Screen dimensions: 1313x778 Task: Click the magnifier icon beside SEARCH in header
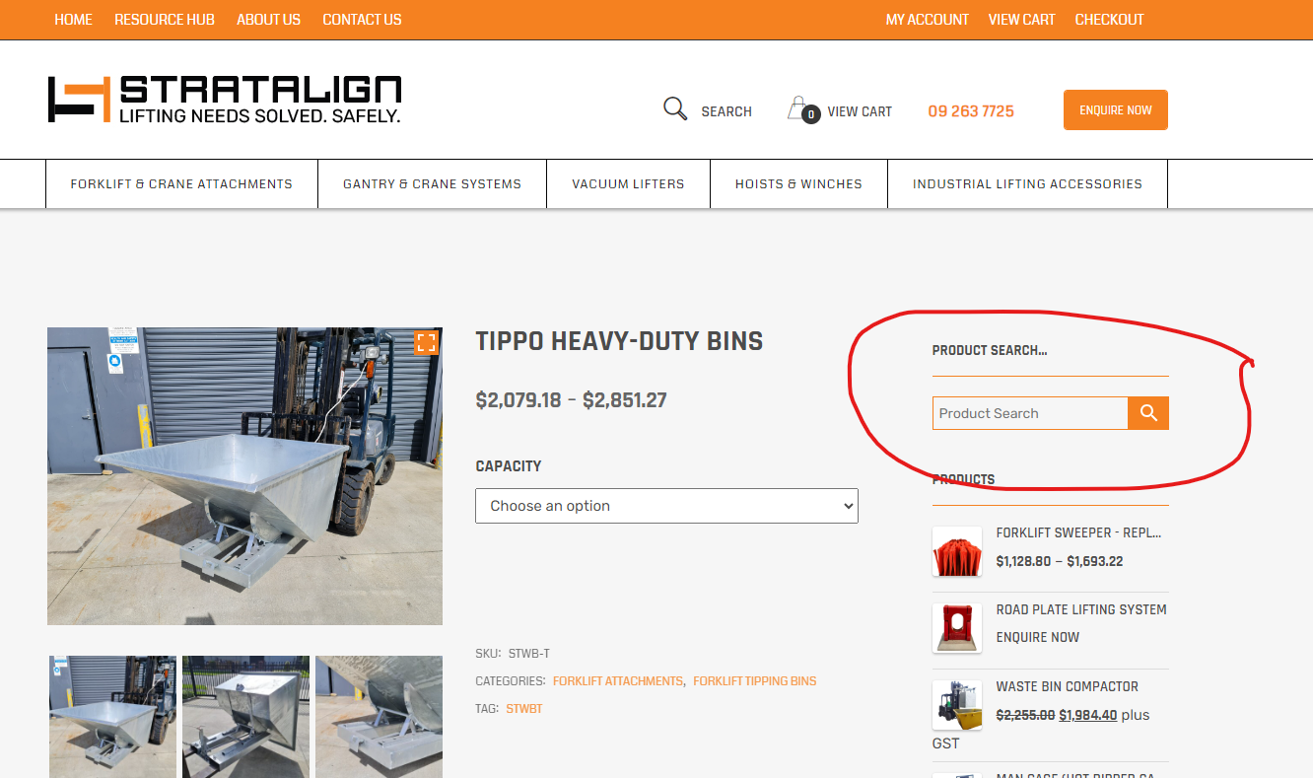[x=675, y=109]
